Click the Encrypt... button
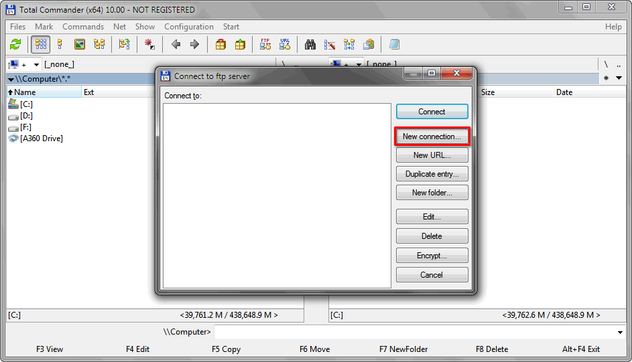 tap(432, 256)
